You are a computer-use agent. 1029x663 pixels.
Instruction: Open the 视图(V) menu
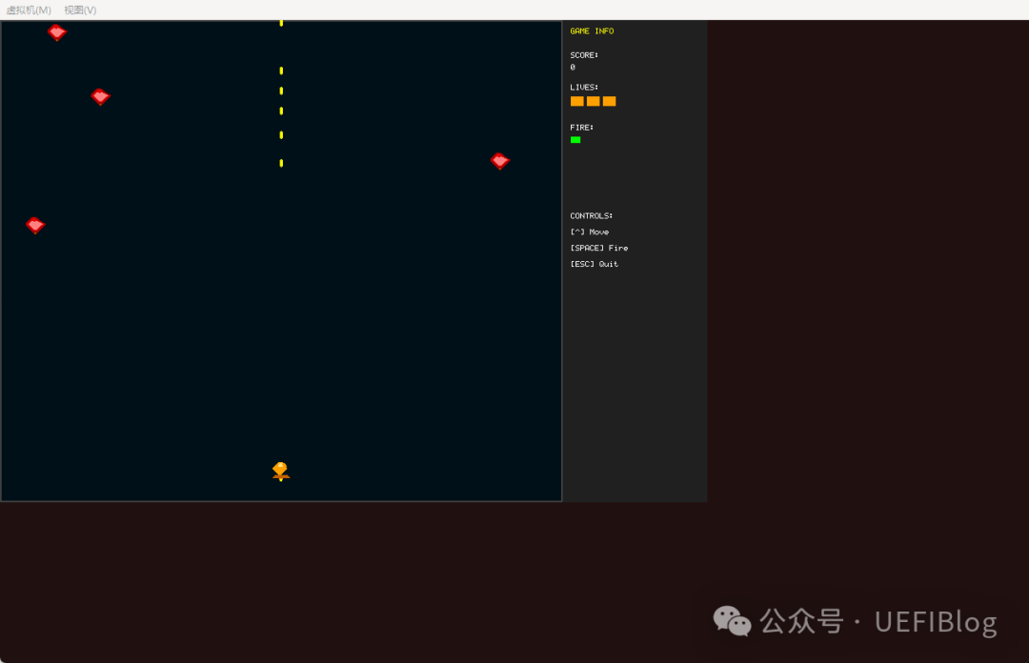click(80, 10)
